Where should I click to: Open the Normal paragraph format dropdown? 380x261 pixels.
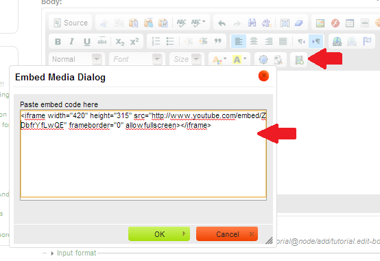[x=76, y=59]
